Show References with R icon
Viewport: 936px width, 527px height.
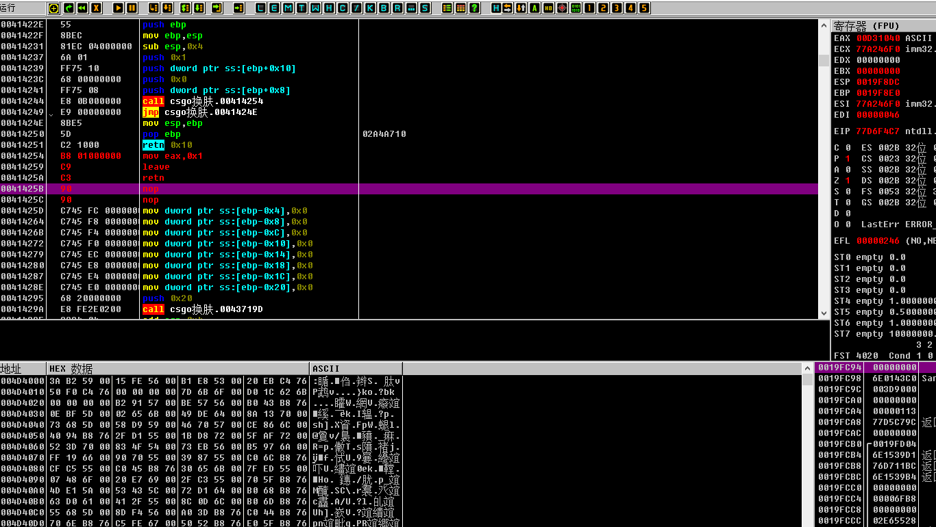click(x=398, y=8)
